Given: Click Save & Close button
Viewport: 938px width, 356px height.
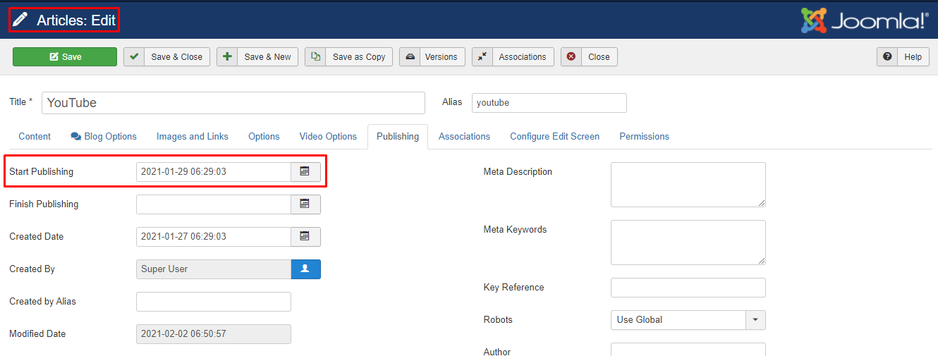Looking at the screenshot, I should click(x=166, y=57).
